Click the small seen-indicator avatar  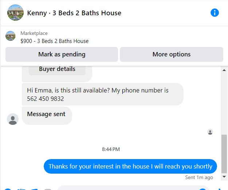click(x=210, y=132)
